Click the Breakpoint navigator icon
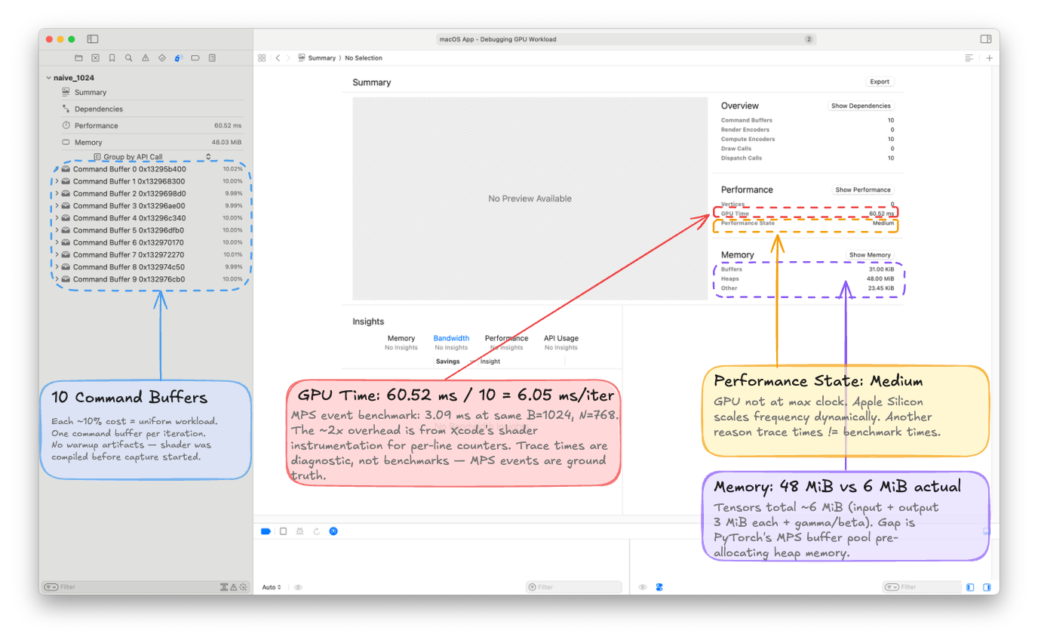The width and height of the screenshot is (1038, 643). tap(195, 58)
